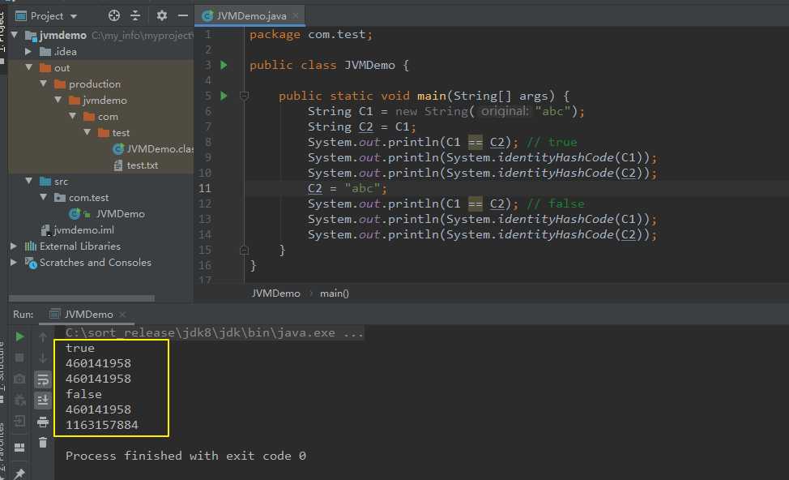Hide the Project panel with minus icon
789x480 pixels.
[182, 15]
